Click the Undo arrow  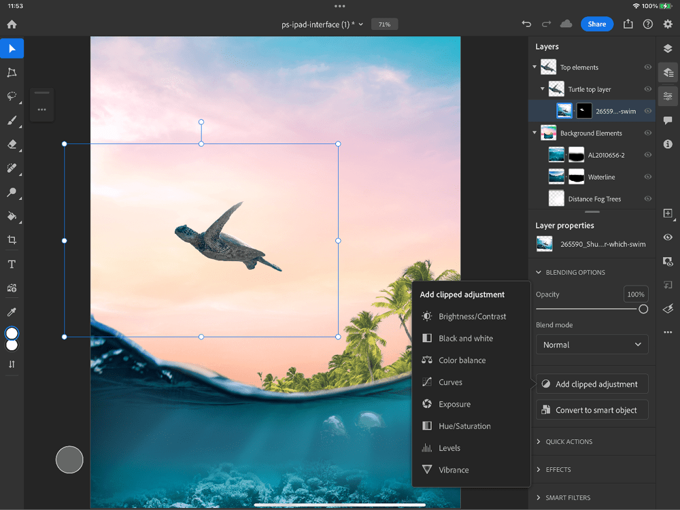click(x=526, y=24)
